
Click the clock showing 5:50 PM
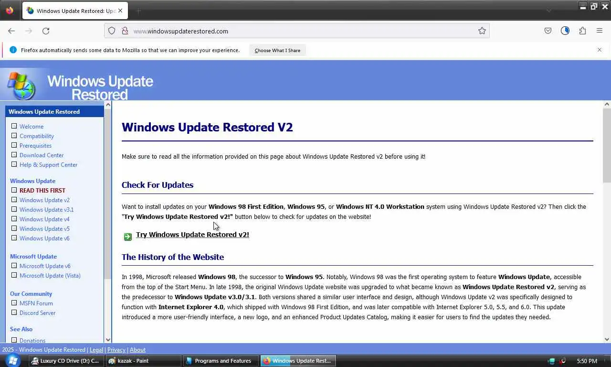click(587, 361)
